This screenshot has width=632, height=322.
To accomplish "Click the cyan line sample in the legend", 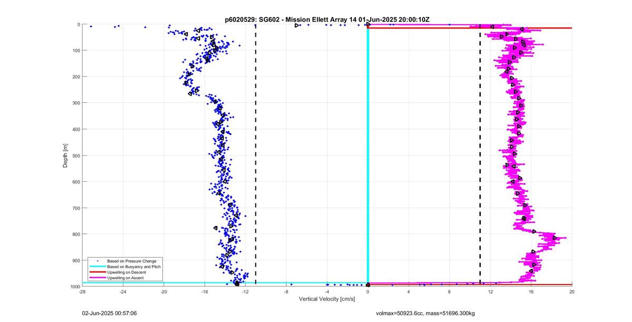I will (97, 267).
